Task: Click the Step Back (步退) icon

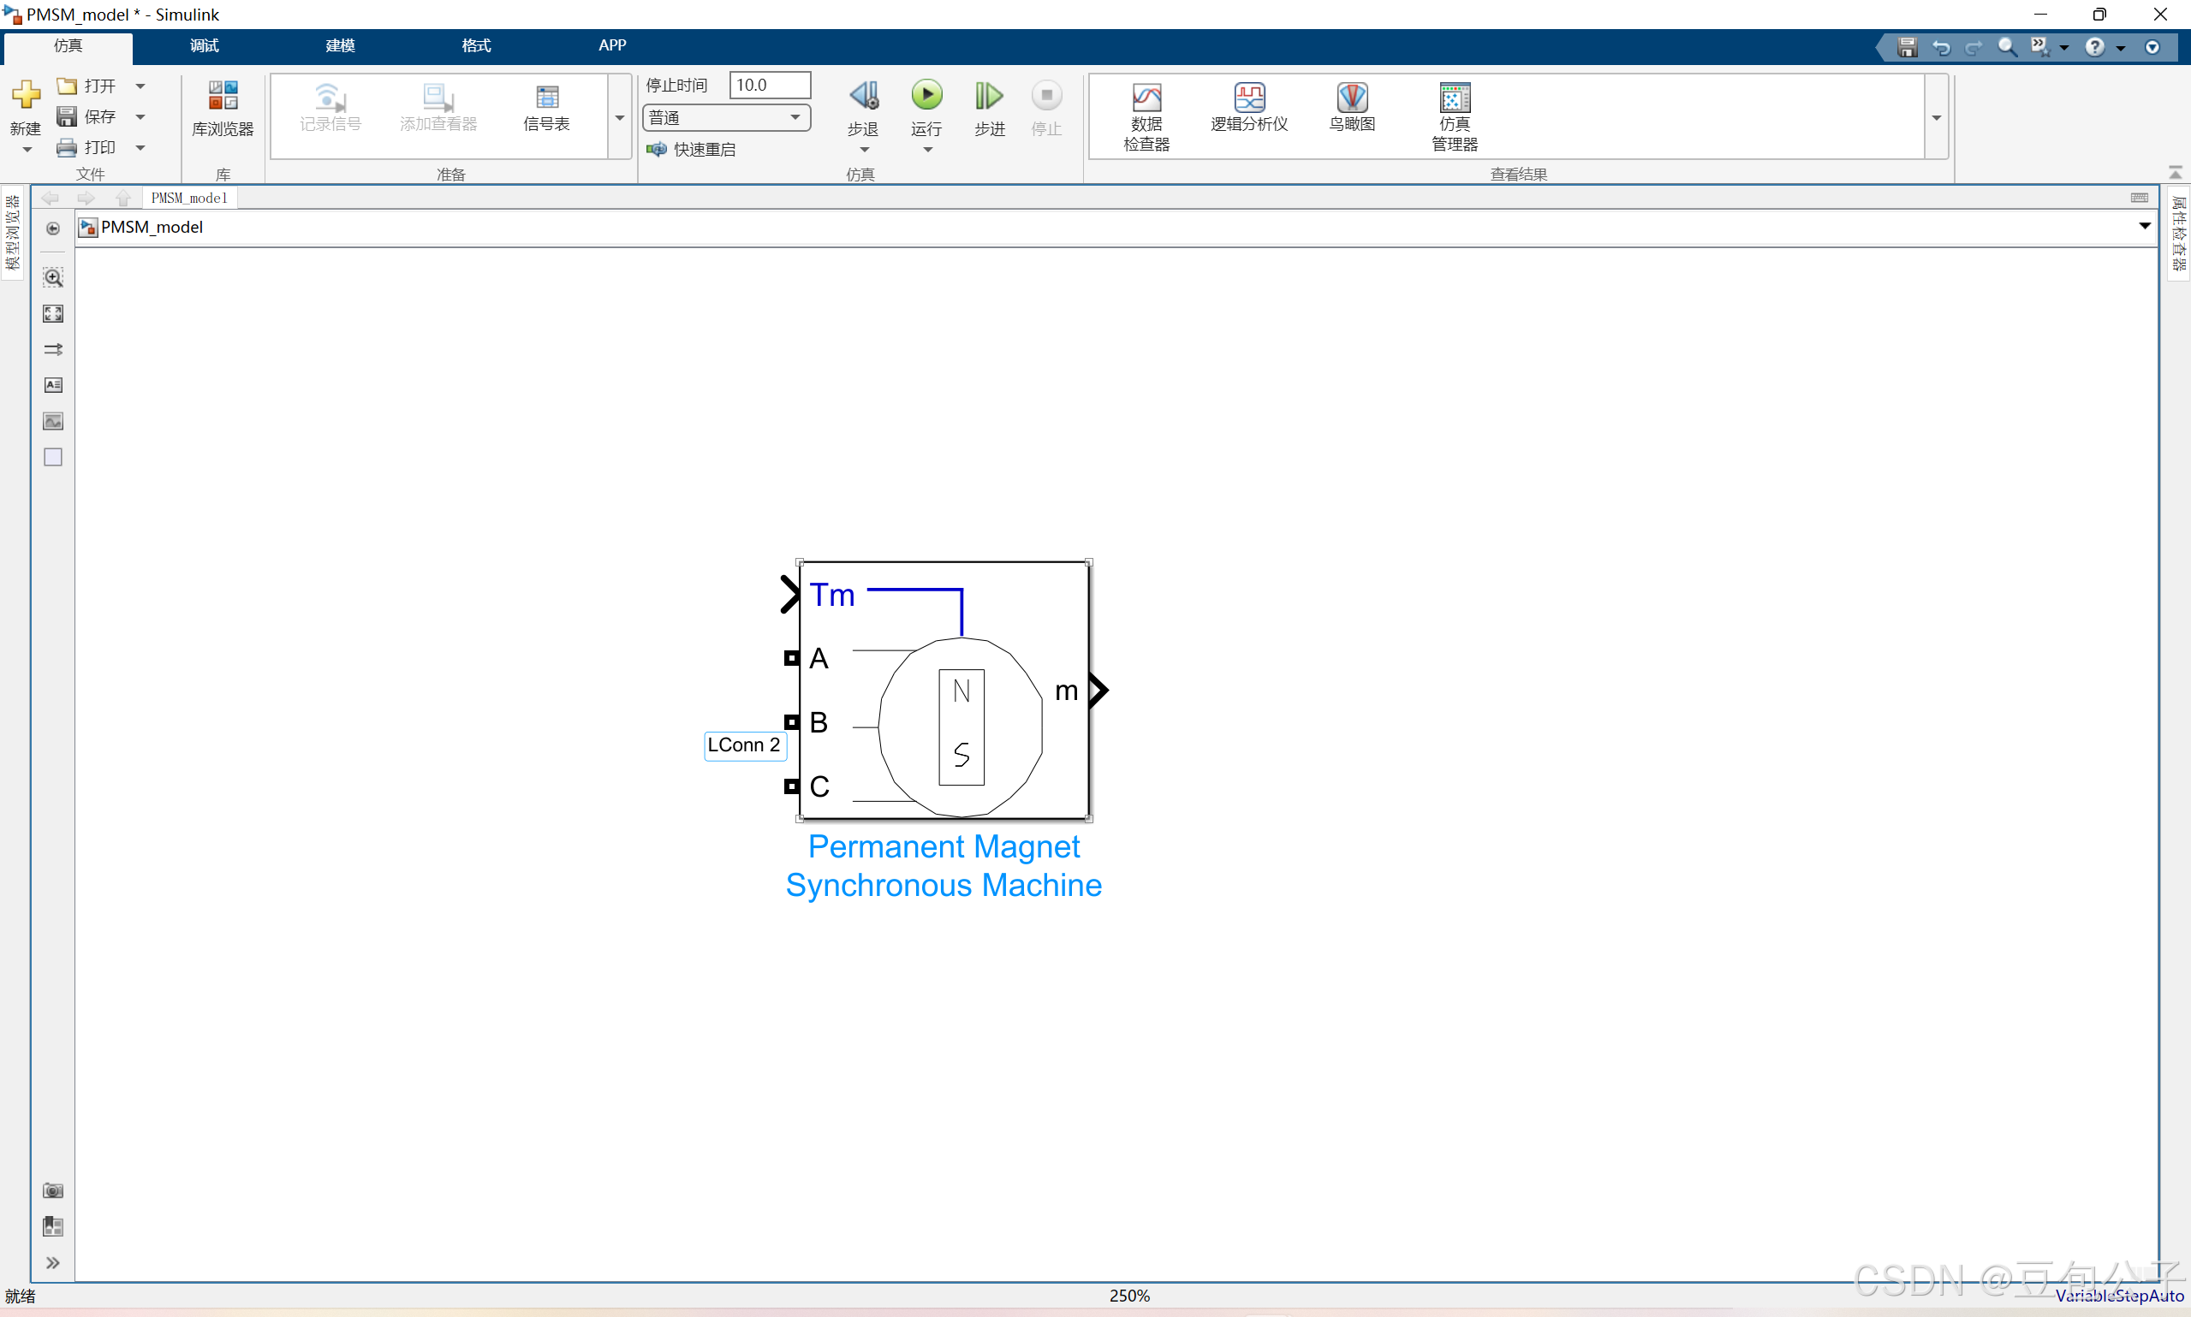Action: pyautogui.click(x=863, y=96)
